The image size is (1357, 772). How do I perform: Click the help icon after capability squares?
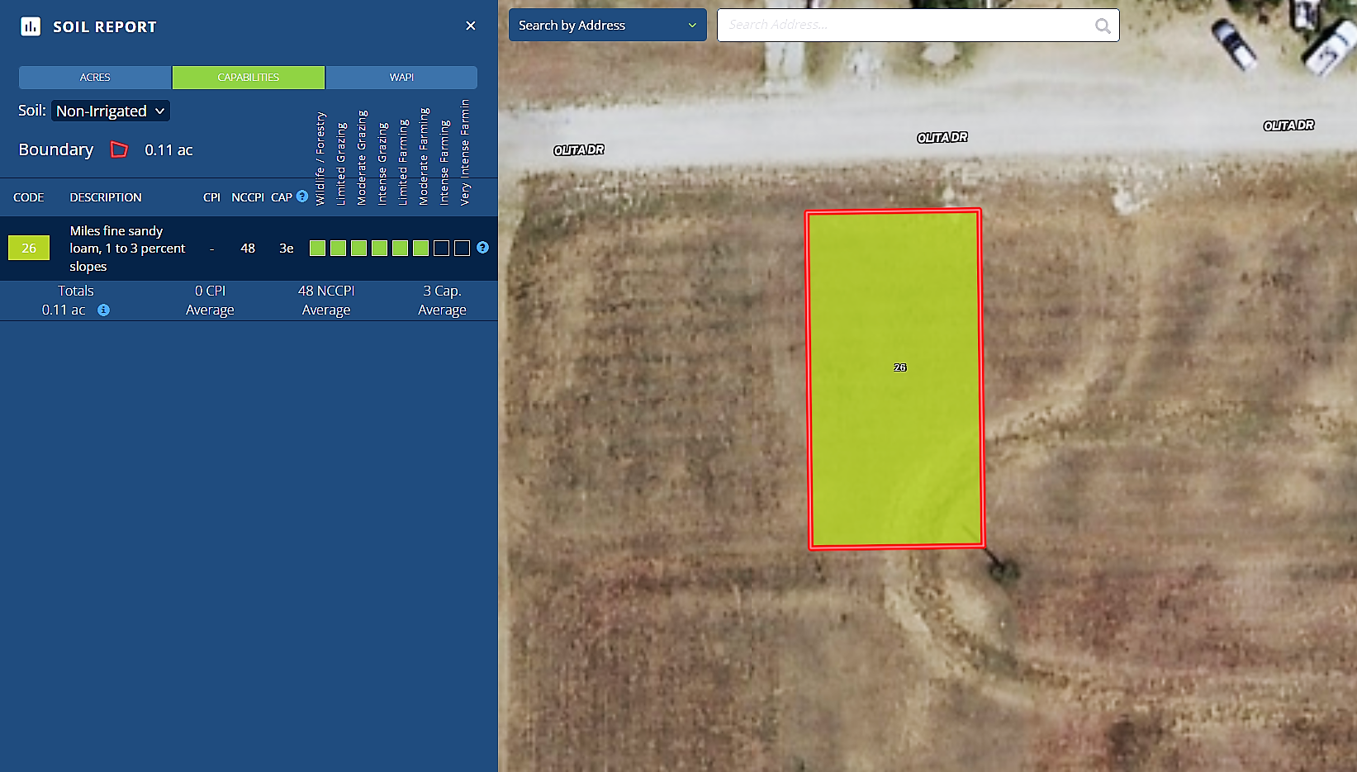click(483, 248)
